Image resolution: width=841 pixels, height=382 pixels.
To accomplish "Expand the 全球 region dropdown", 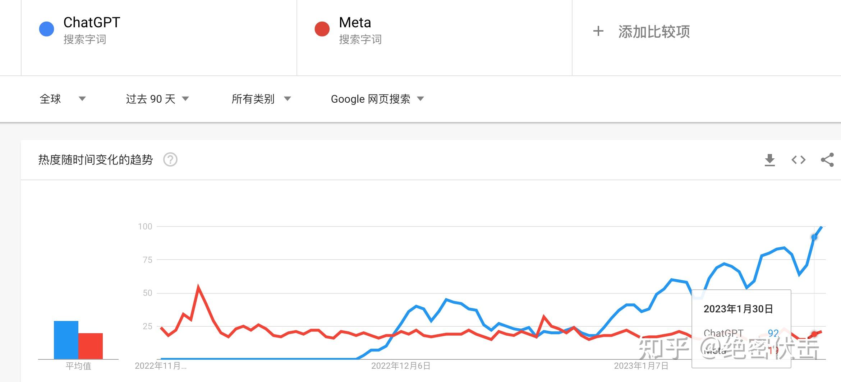I will (63, 99).
